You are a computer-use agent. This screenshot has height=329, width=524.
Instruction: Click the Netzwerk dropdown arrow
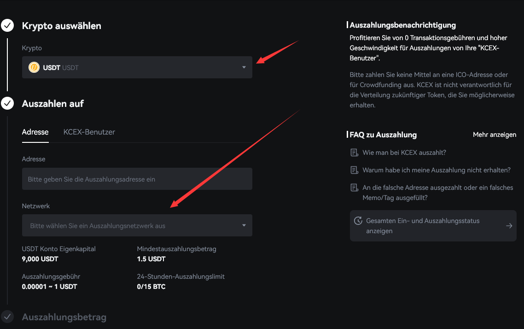(244, 226)
